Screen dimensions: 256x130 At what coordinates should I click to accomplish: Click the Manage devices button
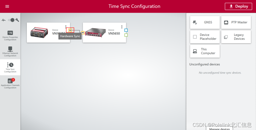coord(219,128)
